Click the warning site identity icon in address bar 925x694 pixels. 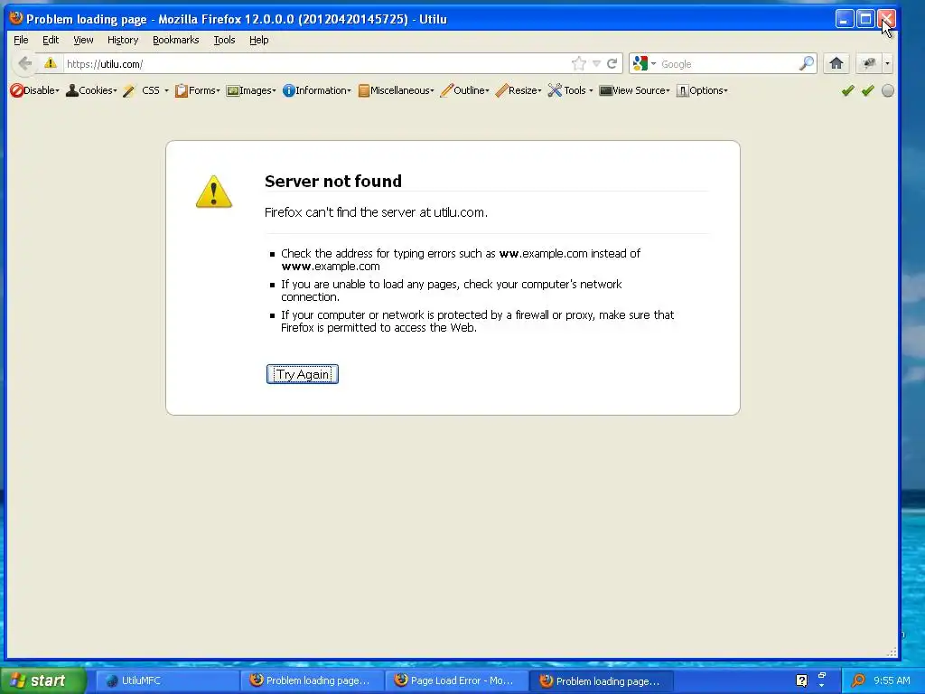(51, 63)
